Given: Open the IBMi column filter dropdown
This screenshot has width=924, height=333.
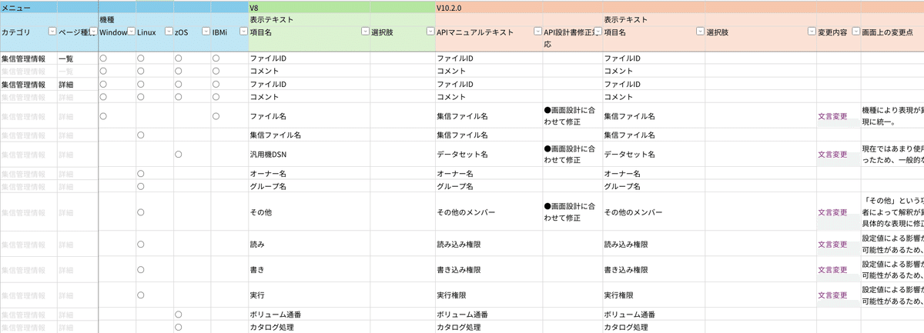Looking at the screenshot, I should [x=243, y=32].
